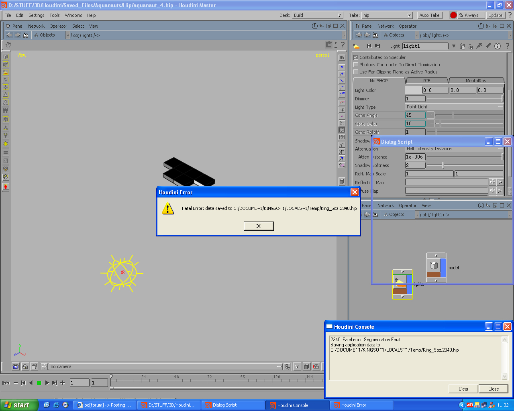Click Clear in Houdini Console
Image resolution: width=514 pixels, height=411 pixels.
463,389
